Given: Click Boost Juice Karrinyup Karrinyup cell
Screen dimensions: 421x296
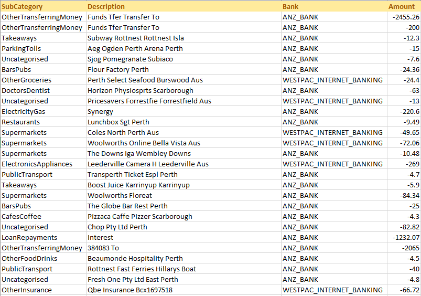Looking at the screenshot, I should tap(183, 185).
